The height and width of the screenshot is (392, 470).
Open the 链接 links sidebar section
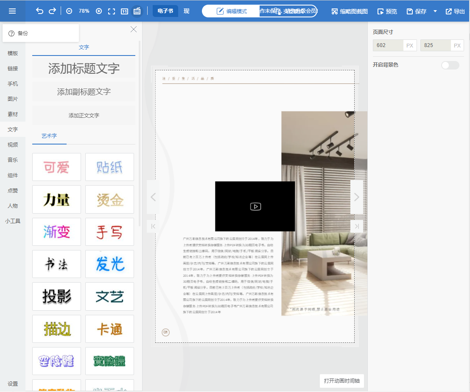[13, 69]
